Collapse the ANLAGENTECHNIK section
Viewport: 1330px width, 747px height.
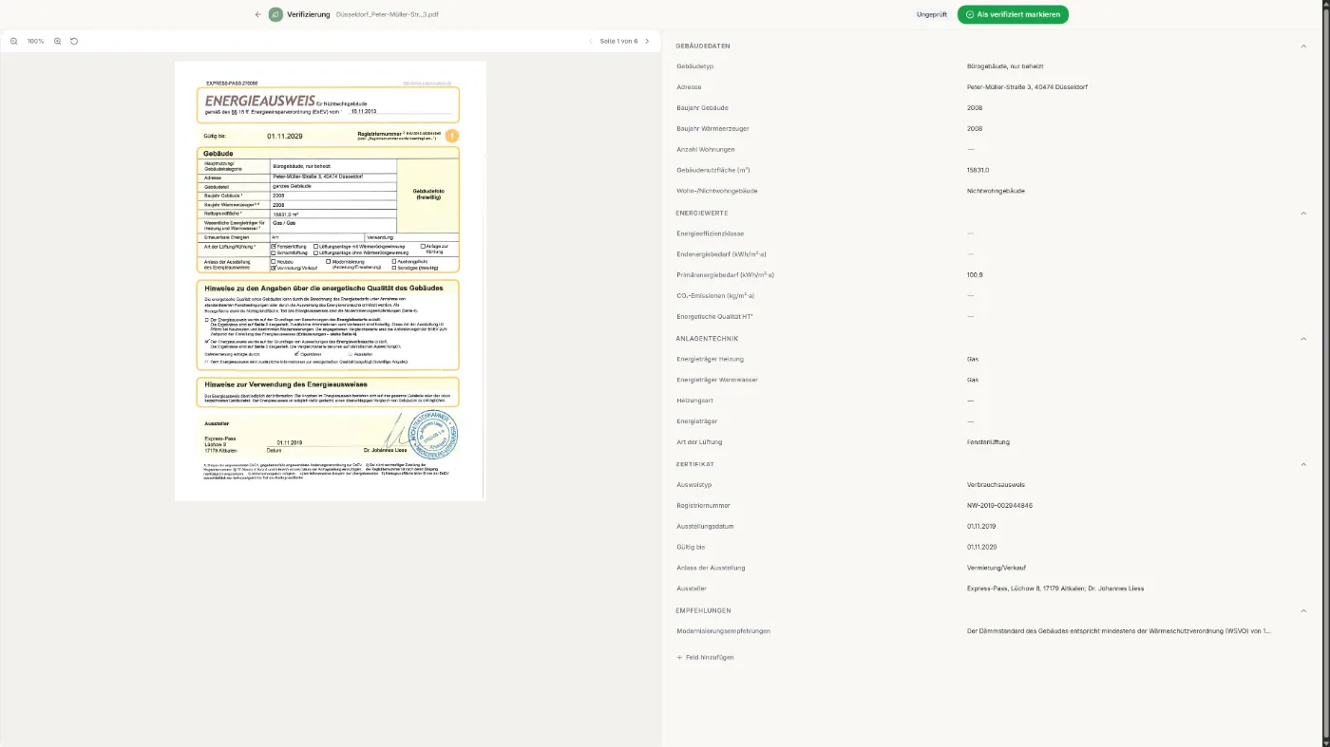point(1303,338)
